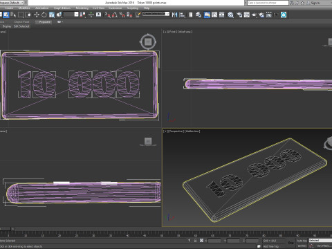Click the Display button in ribbon
The height and width of the screenshot is (249, 332).
point(7,26)
